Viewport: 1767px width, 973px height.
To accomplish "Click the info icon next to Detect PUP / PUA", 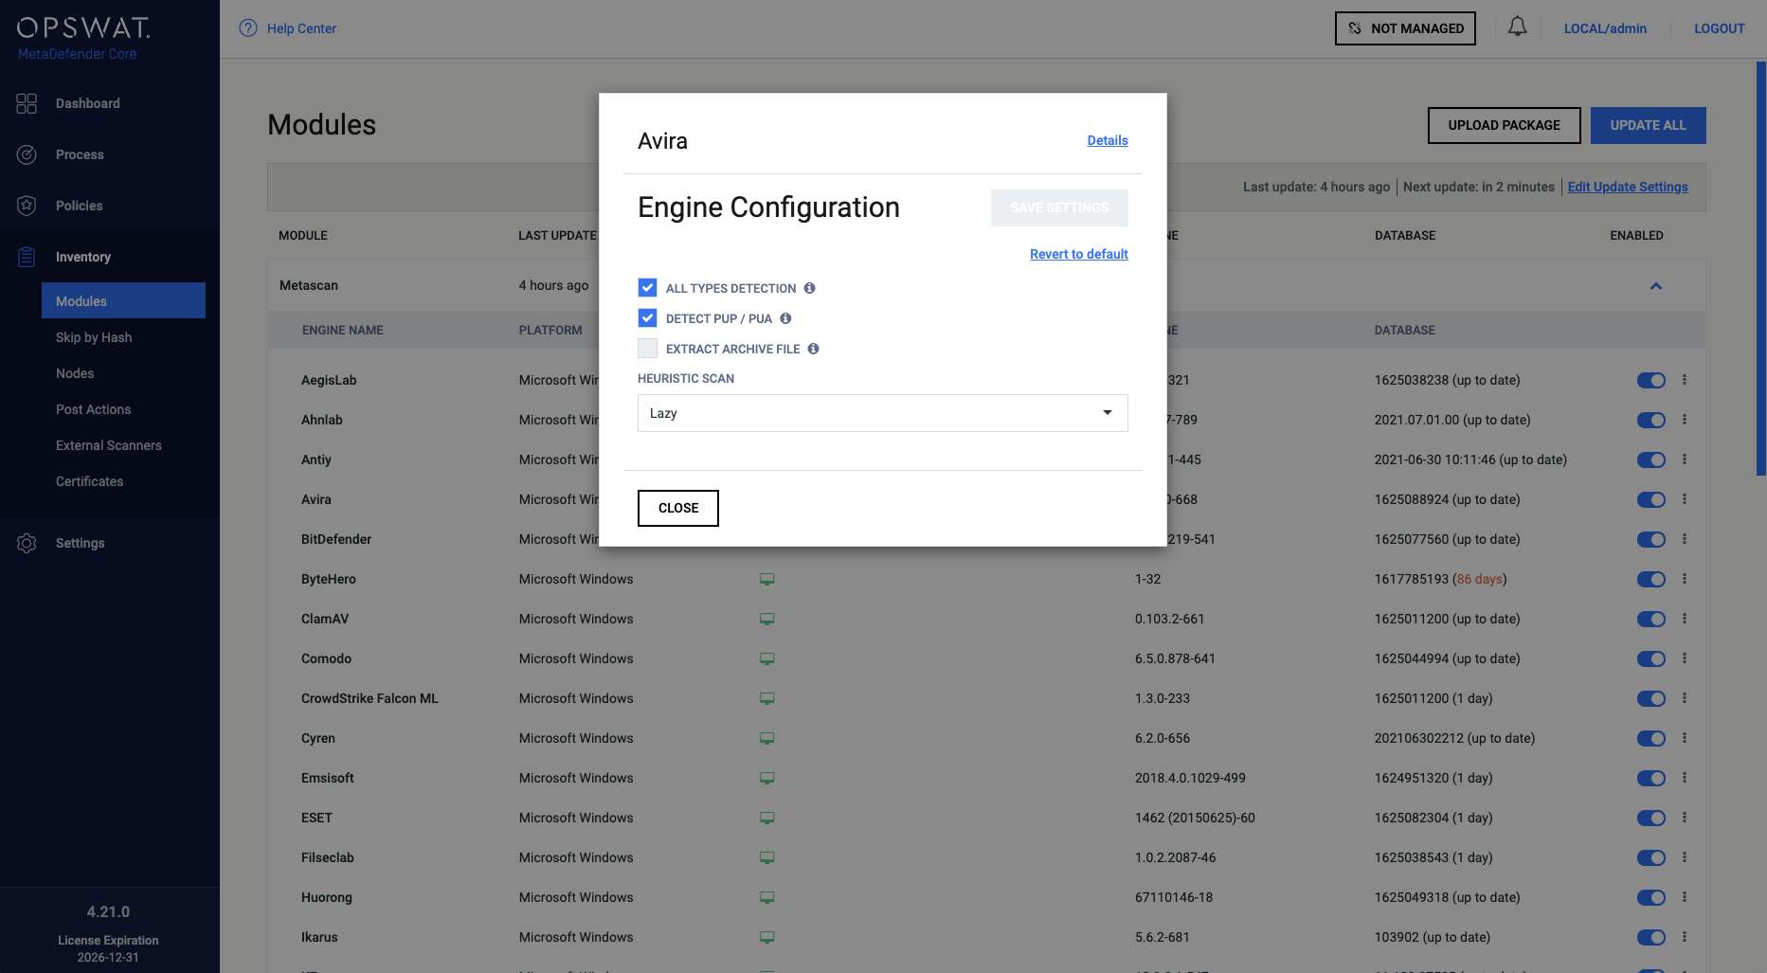I will point(785,318).
